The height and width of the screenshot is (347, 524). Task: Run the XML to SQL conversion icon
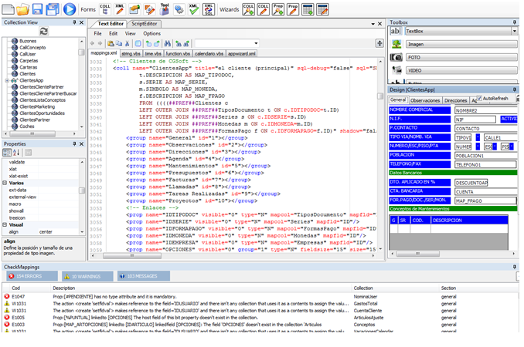209,9
